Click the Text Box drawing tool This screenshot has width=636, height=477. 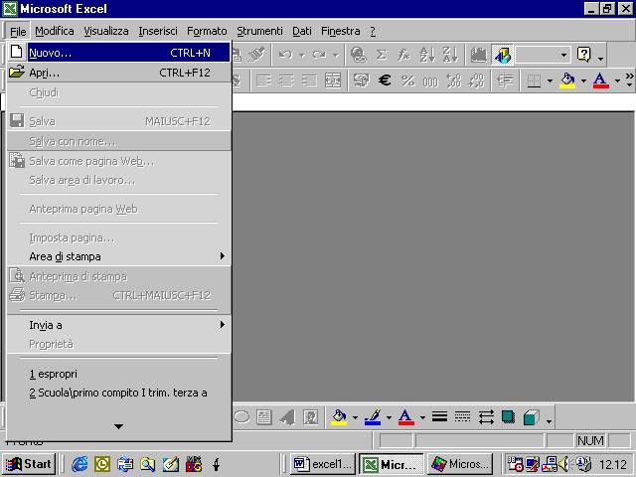coord(264,417)
